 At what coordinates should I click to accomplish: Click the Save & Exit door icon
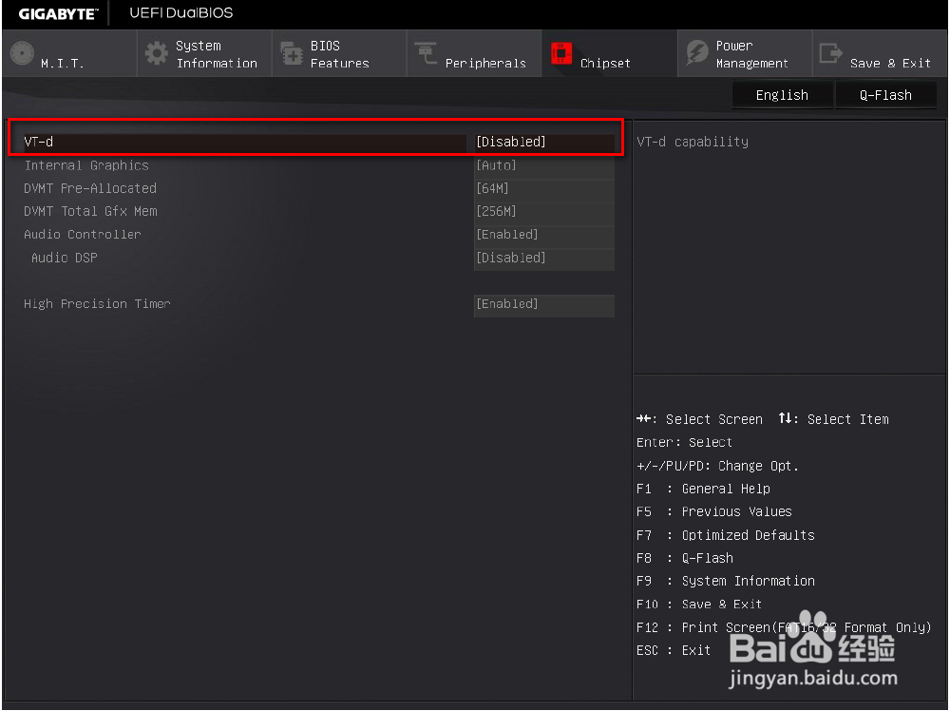[x=830, y=53]
